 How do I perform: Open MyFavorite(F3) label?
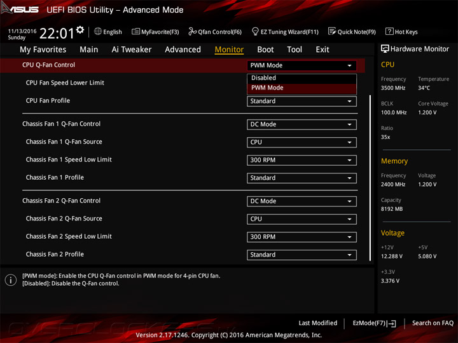[160, 32]
